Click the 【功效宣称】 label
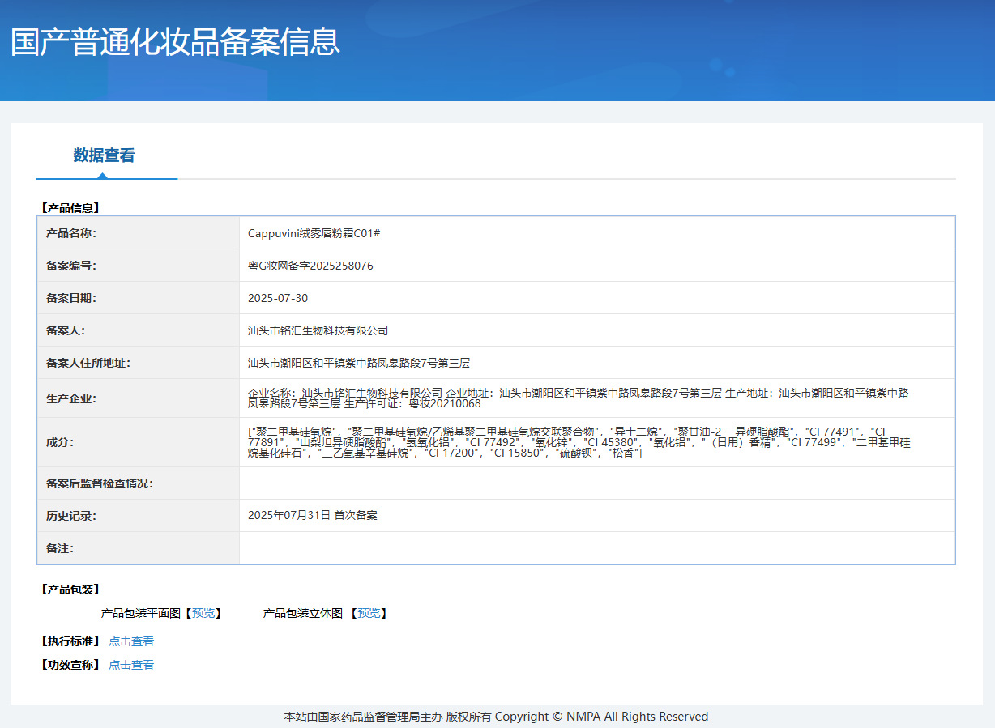The image size is (995, 728). (x=69, y=665)
